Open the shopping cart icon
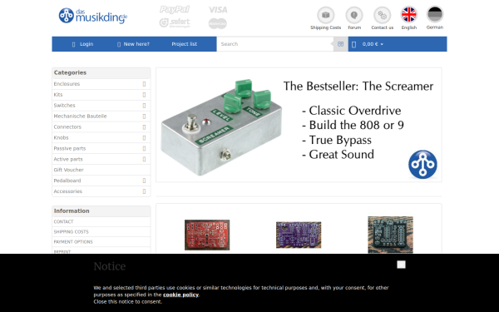Viewport: 499px width, 312px height. [x=354, y=44]
